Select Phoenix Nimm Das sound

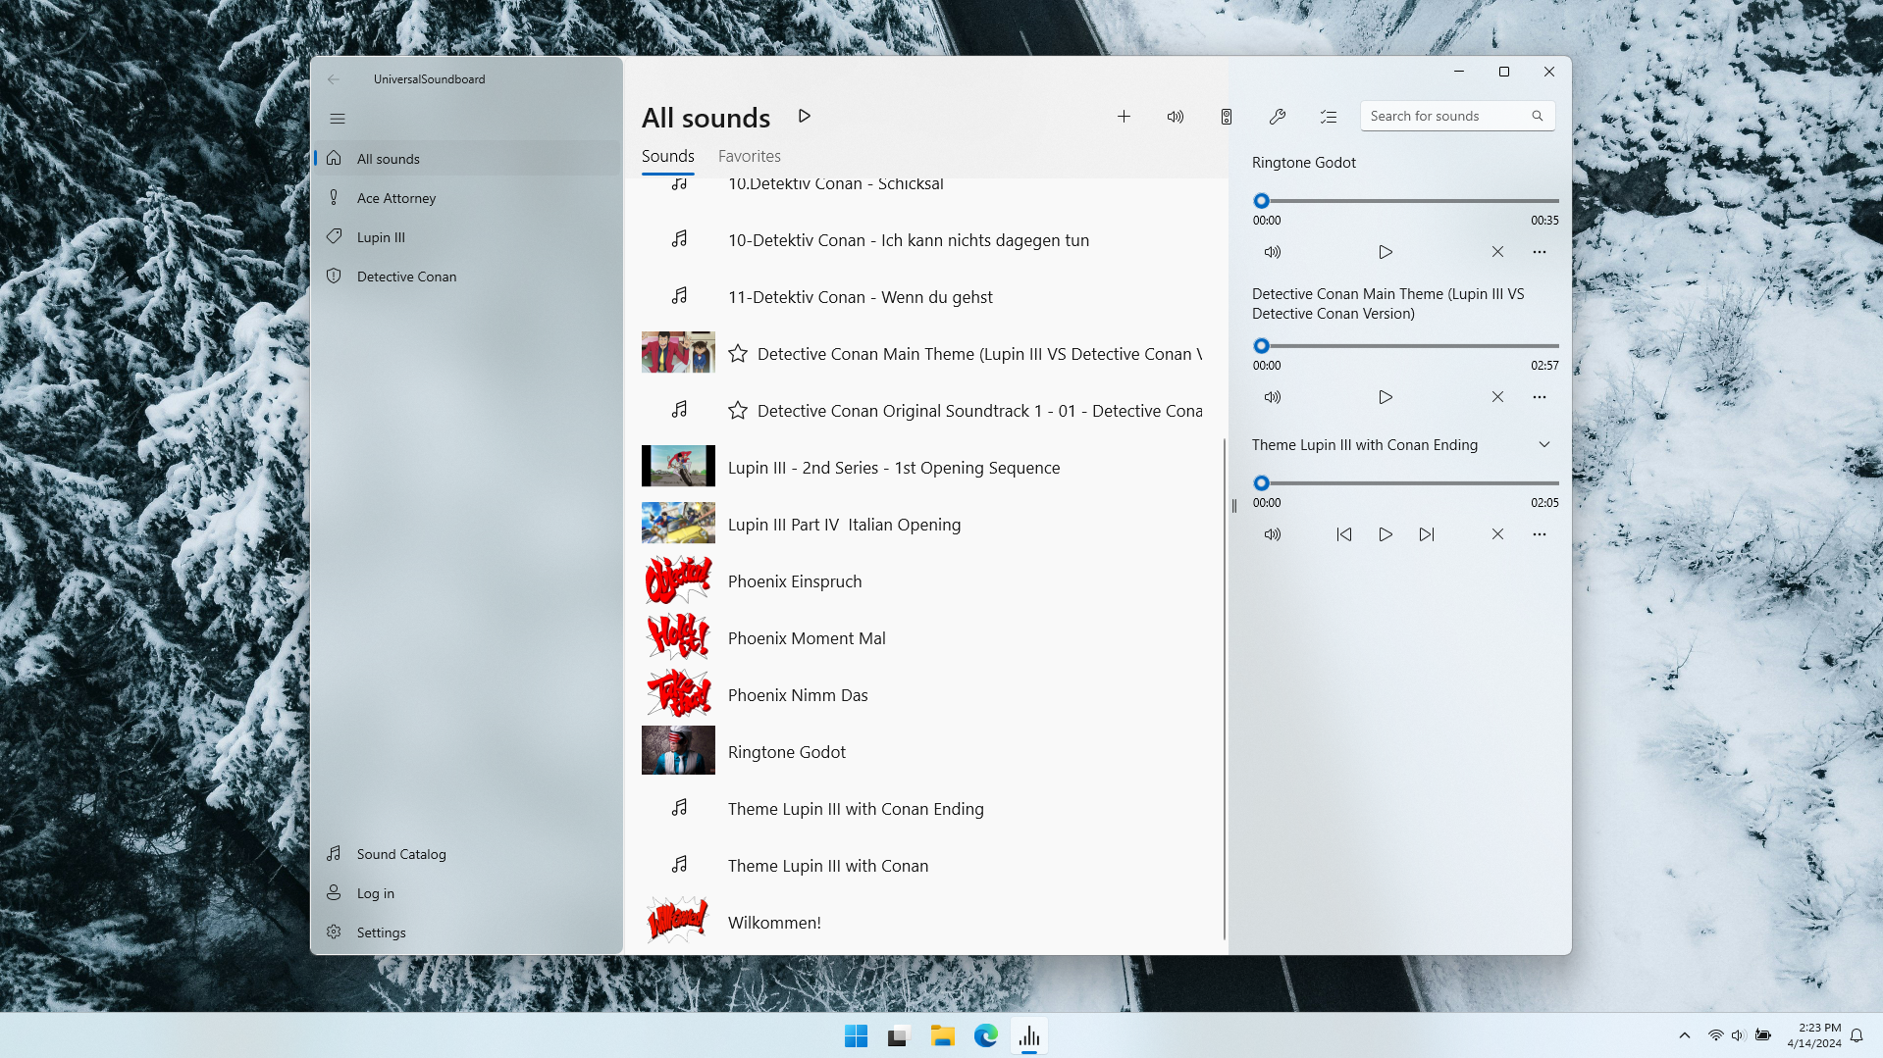tap(926, 695)
